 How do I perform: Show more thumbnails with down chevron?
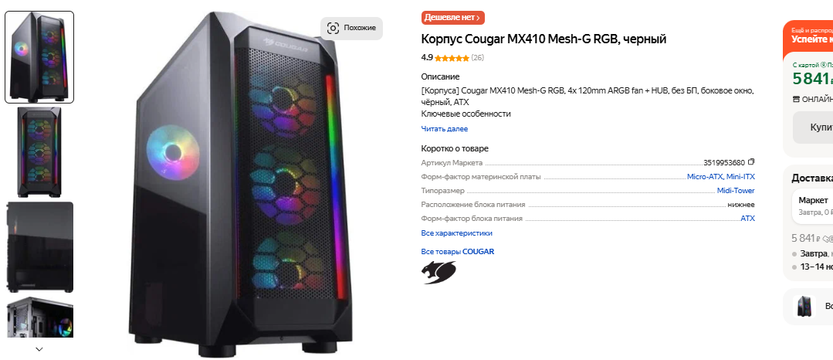(x=39, y=349)
